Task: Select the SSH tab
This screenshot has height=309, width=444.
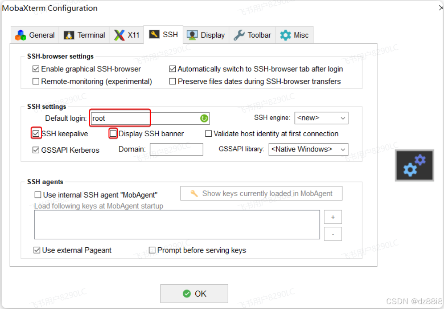Action: point(163,35)
